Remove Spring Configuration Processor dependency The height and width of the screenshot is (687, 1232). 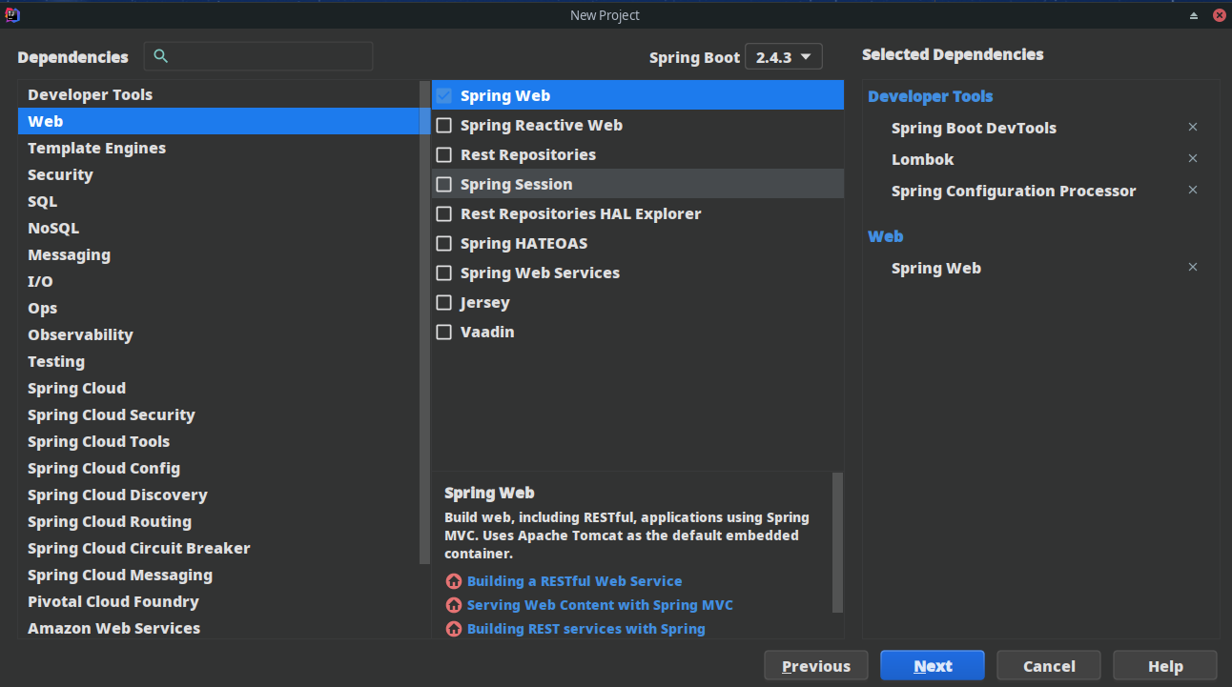pyautogui.click(x=1192, y=190)
